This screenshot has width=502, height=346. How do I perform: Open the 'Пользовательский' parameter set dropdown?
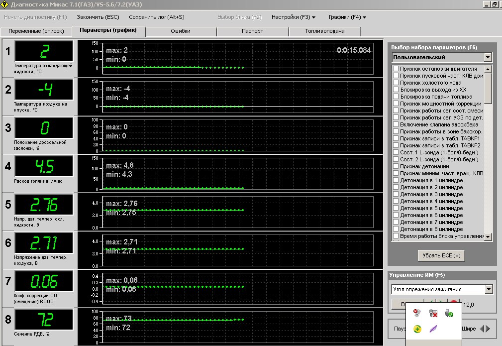coord(488,57)
